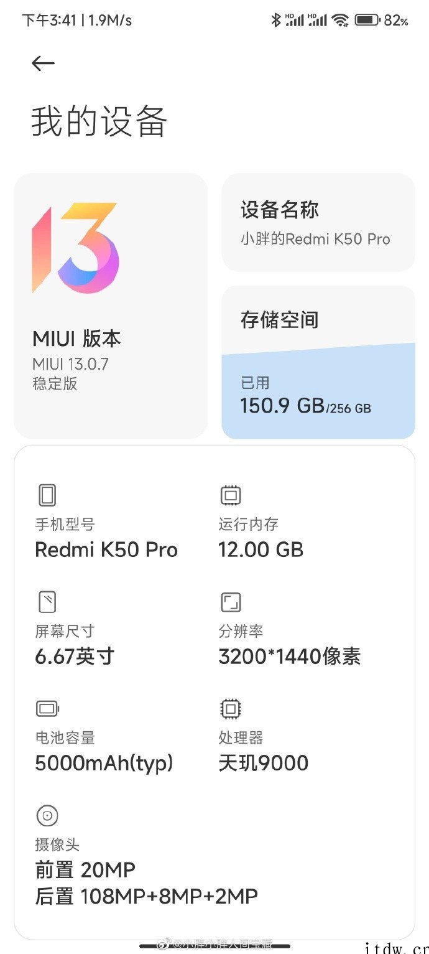429x954 pixels.
Task: Tap the battery capacity icon
Action: 48,709
